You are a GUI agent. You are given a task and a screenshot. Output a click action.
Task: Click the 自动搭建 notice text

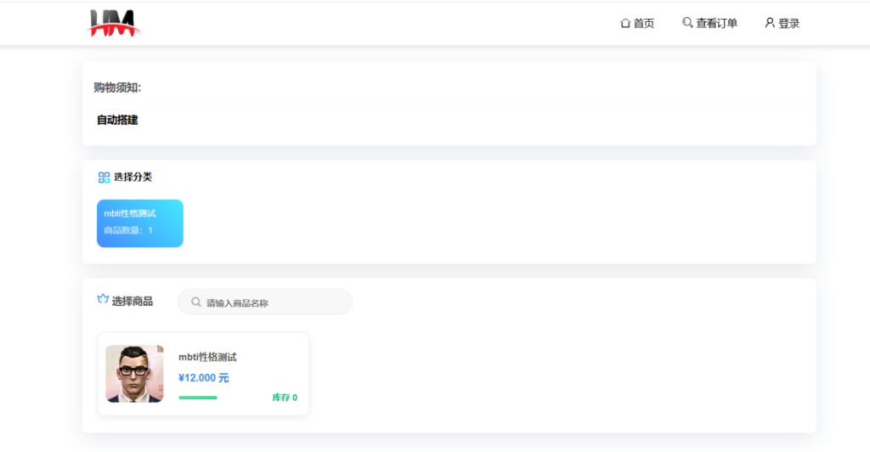click(117, 121)
